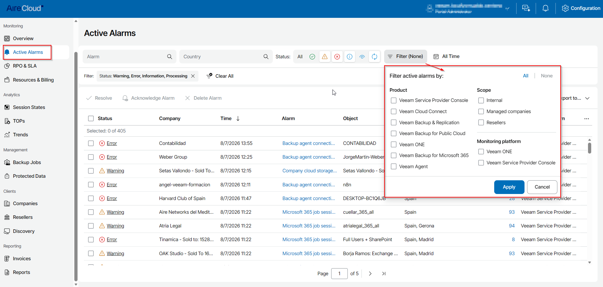Screen dimensions: 603x287
Task: Check Veeam Backup & Replication filter
Action: point(394,123)
